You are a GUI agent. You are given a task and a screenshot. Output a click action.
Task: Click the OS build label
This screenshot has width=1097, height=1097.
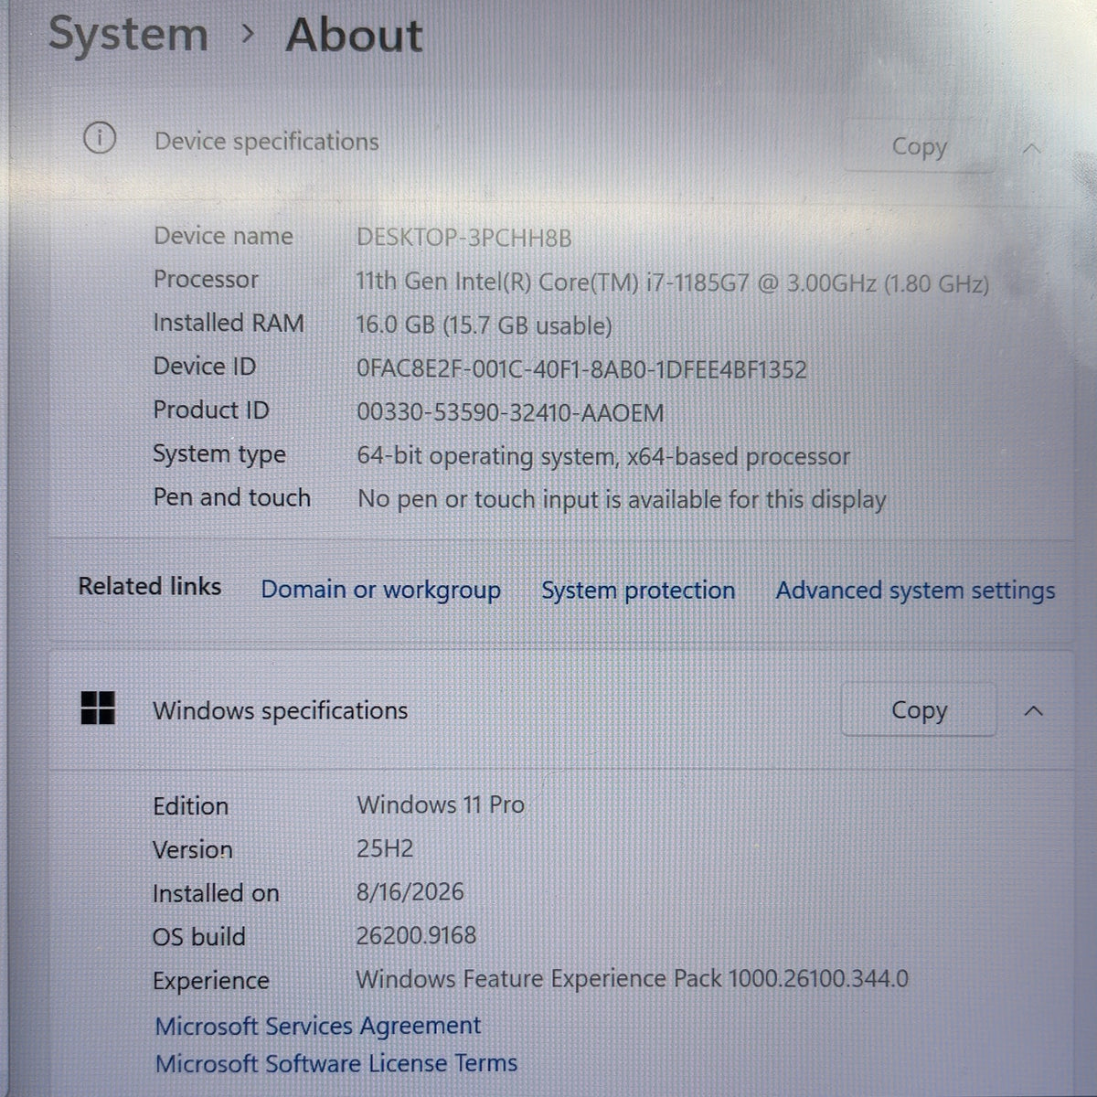coord(199,937)
